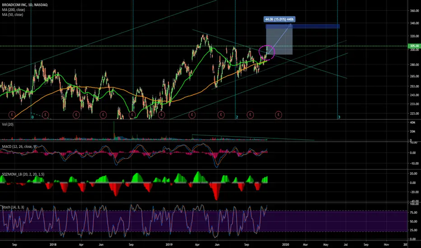Viewport: 421px width, 248px height.
Task: Click the -20.00 squeeze momentum axis label
Action: pyautogui.click(x=414, y=192)
